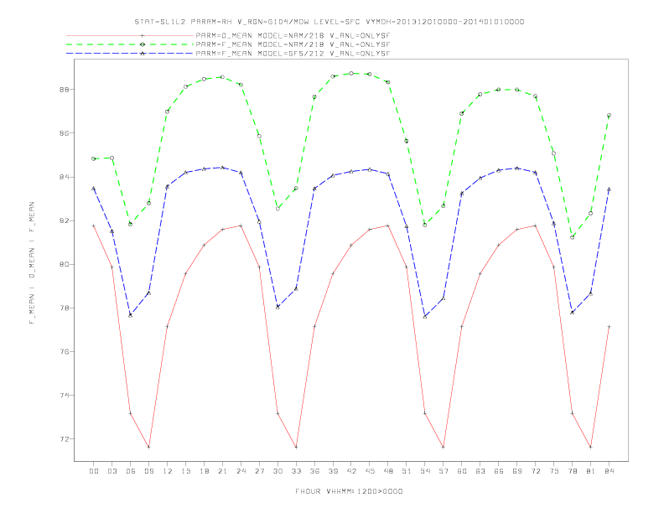Screen dimensions: 664x513
Task: Click y-axis tick value 88
Action: (x=65, y=90)
